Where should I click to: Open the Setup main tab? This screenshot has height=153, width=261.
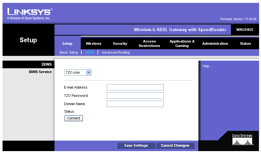[x=67, y=43]
